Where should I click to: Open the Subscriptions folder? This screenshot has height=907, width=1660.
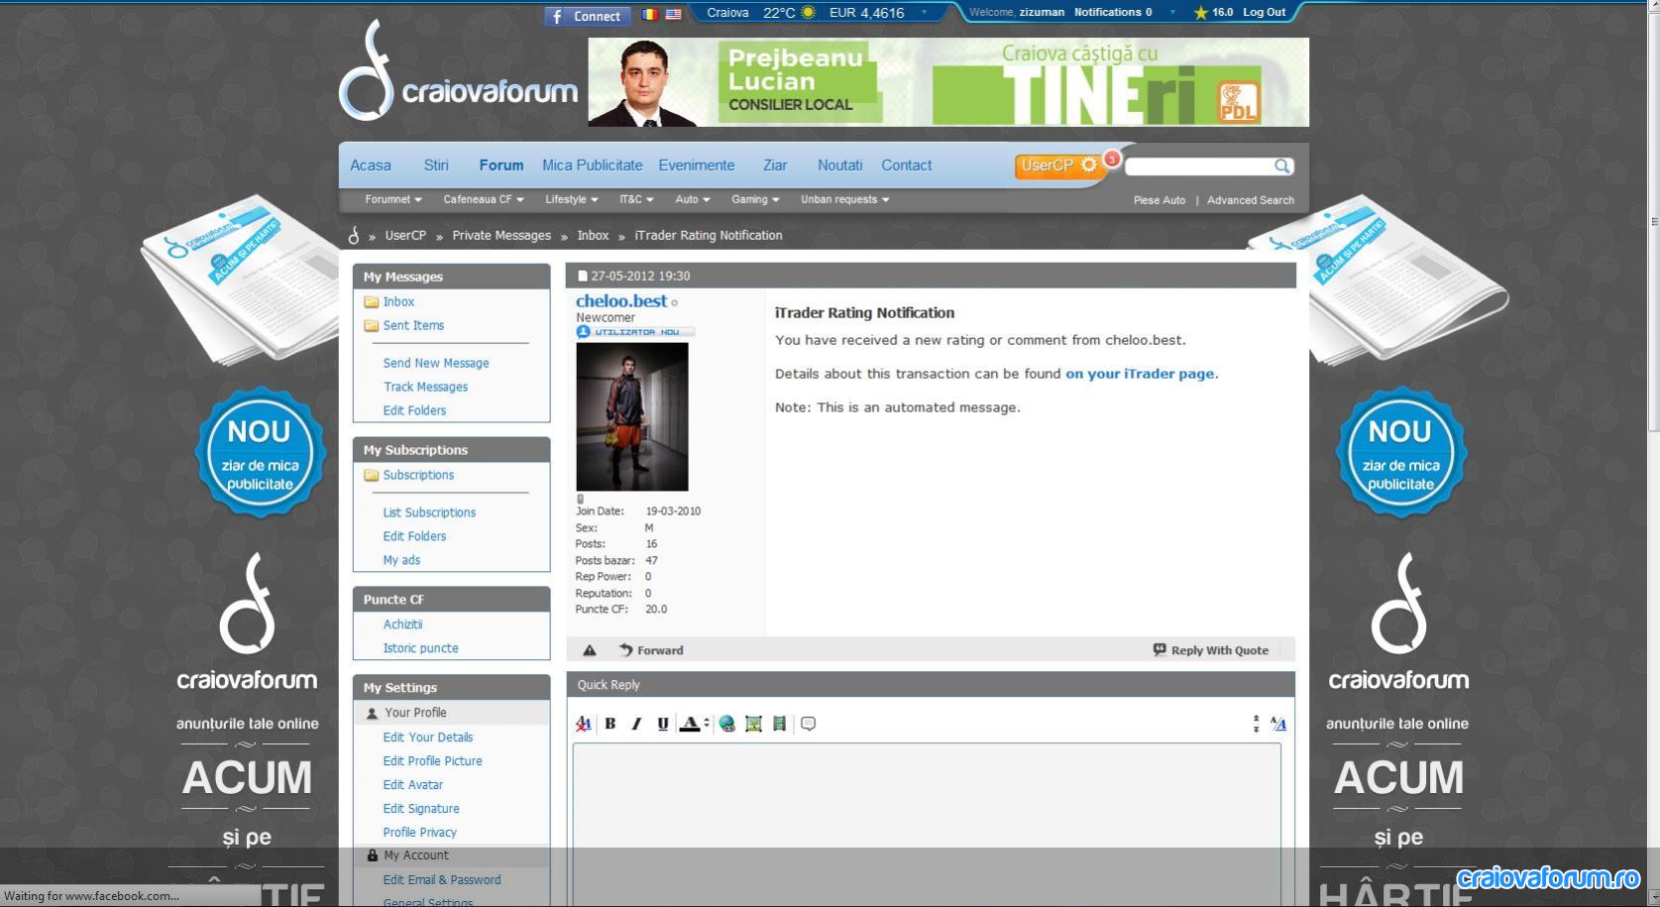418,475
